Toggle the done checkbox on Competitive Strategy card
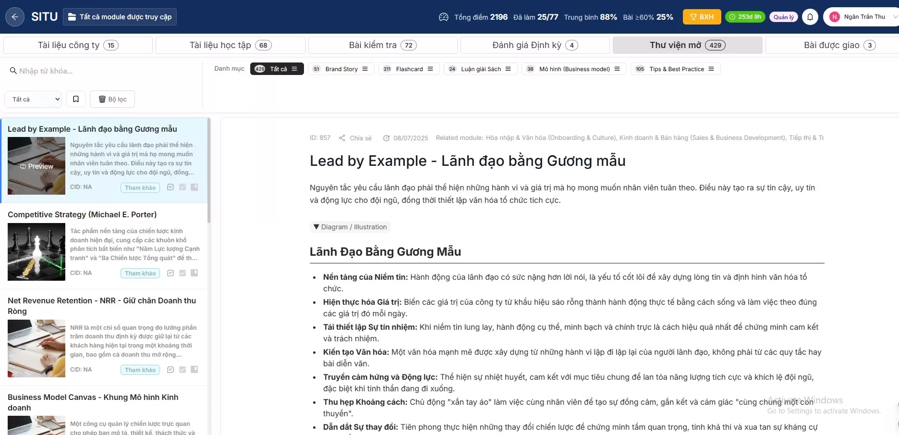This screenshot has height=435, width=899. pos(182,273)
